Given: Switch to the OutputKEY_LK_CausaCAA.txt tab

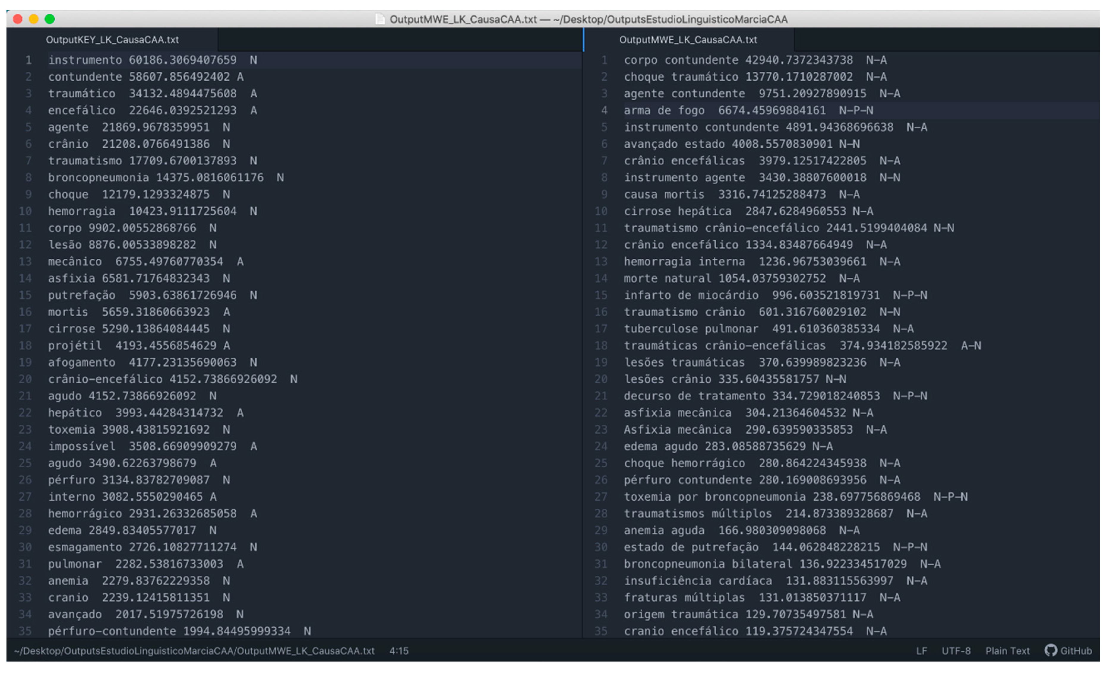Looking at the screenshot, I should pos(112,39).
